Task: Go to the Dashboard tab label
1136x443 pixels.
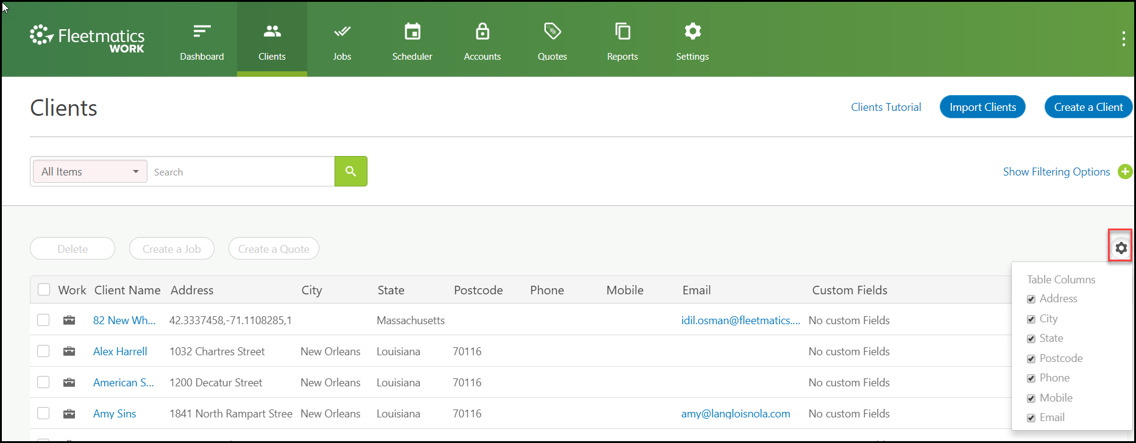Action: [202, 57]
